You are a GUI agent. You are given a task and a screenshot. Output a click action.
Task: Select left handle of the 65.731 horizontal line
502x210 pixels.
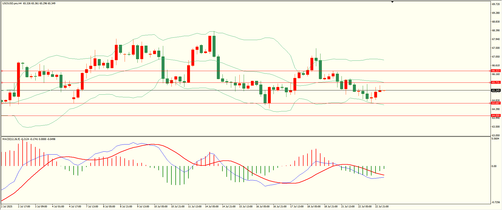click(2, 82)
